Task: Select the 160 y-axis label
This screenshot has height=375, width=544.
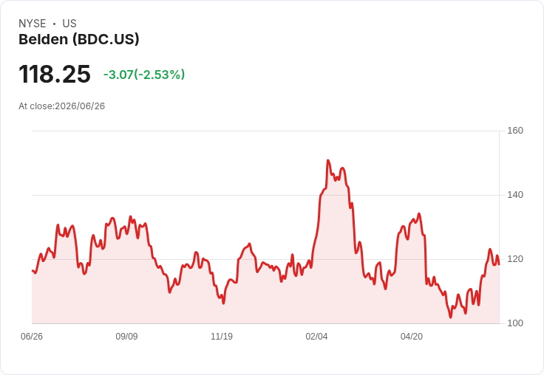Action: [515, 131]
